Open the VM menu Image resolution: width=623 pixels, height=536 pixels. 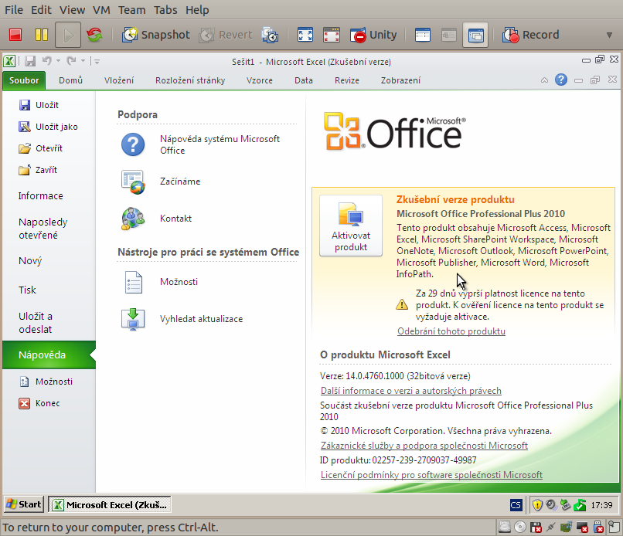[101, 10]
